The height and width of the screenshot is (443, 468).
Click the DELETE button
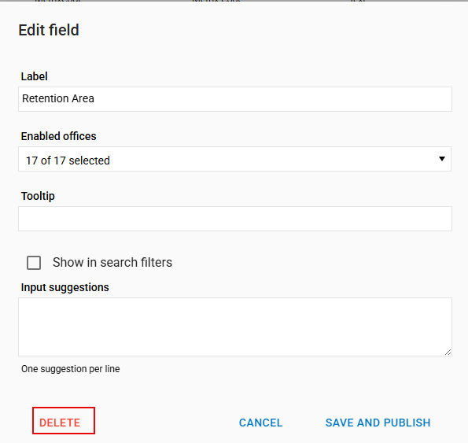pyautogui.click(x=64, y=420)
